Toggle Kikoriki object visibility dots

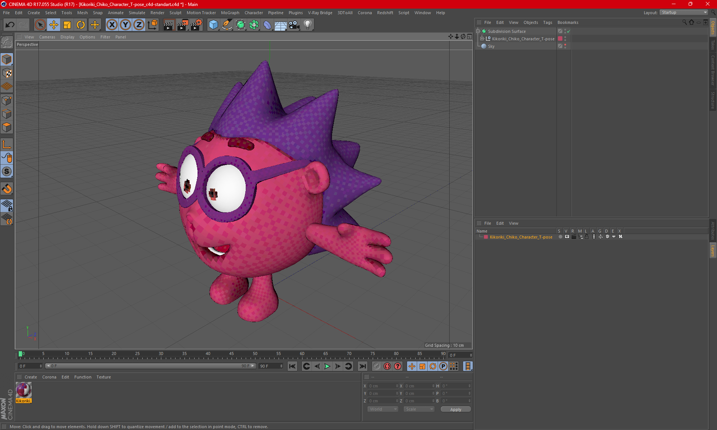click(565, 39)
